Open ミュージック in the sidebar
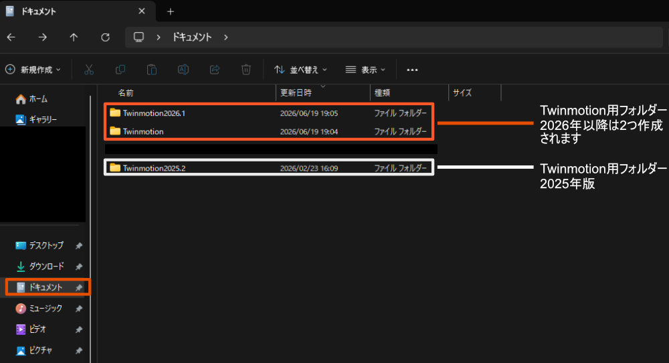Image resolution: width=669 pixels, height=363 pixels. tap(39, 308)
